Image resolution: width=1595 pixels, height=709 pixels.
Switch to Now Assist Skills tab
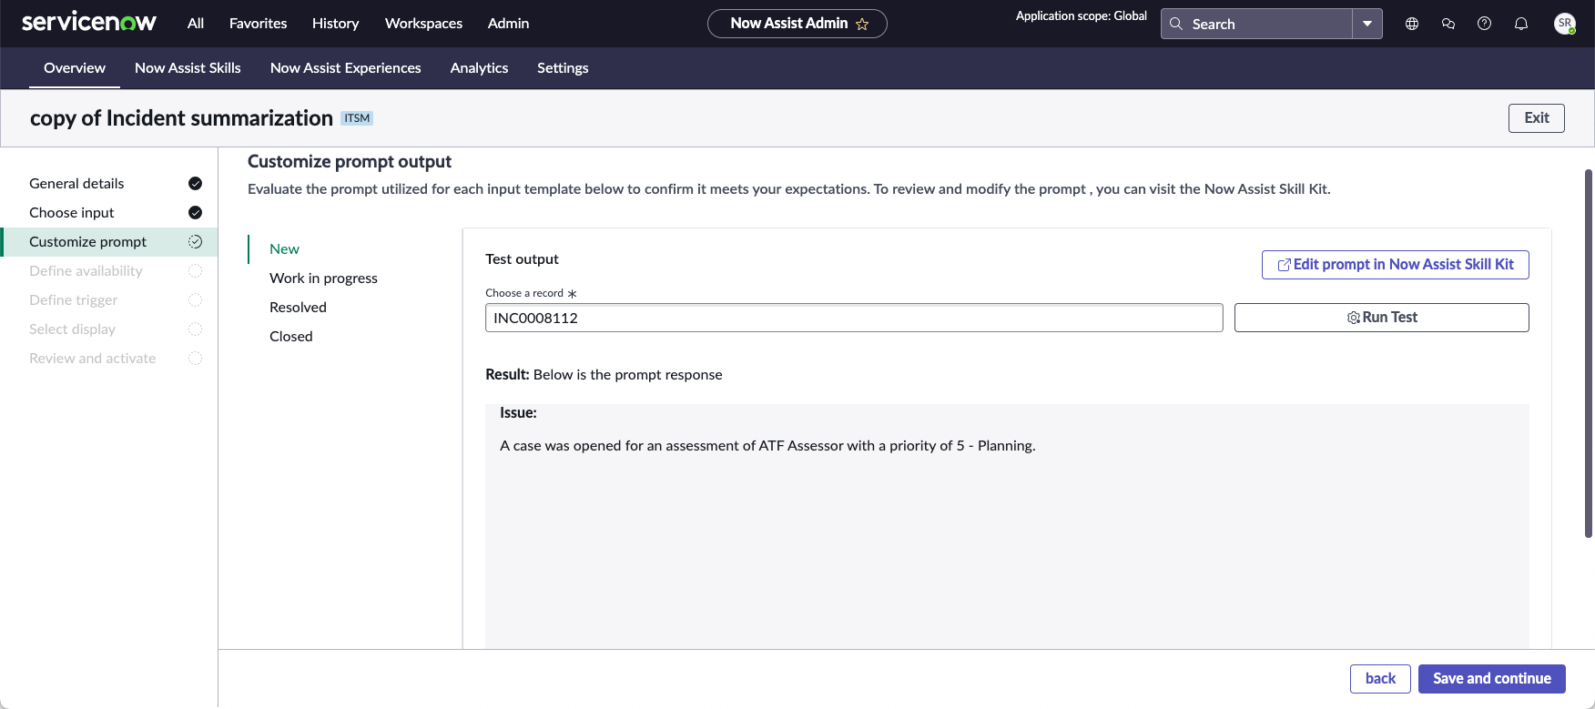click(x=188, y=68)
